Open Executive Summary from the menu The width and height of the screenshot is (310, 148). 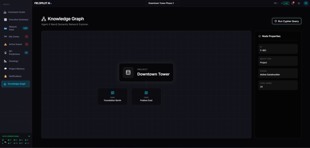[16, 20]
